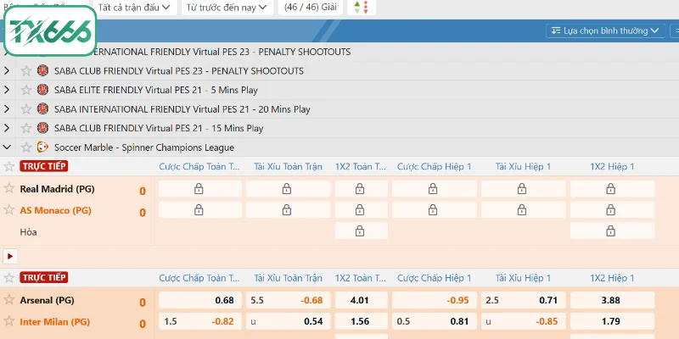Select Arsenal first half handicap odds -0.95
This screenshot has height=339, width=679.
(x=435, y=300)
